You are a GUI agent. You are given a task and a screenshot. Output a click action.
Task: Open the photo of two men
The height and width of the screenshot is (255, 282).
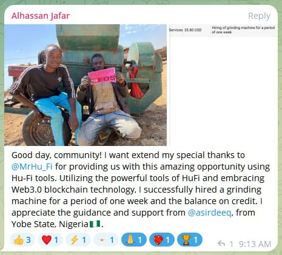(x=86, y=85)
